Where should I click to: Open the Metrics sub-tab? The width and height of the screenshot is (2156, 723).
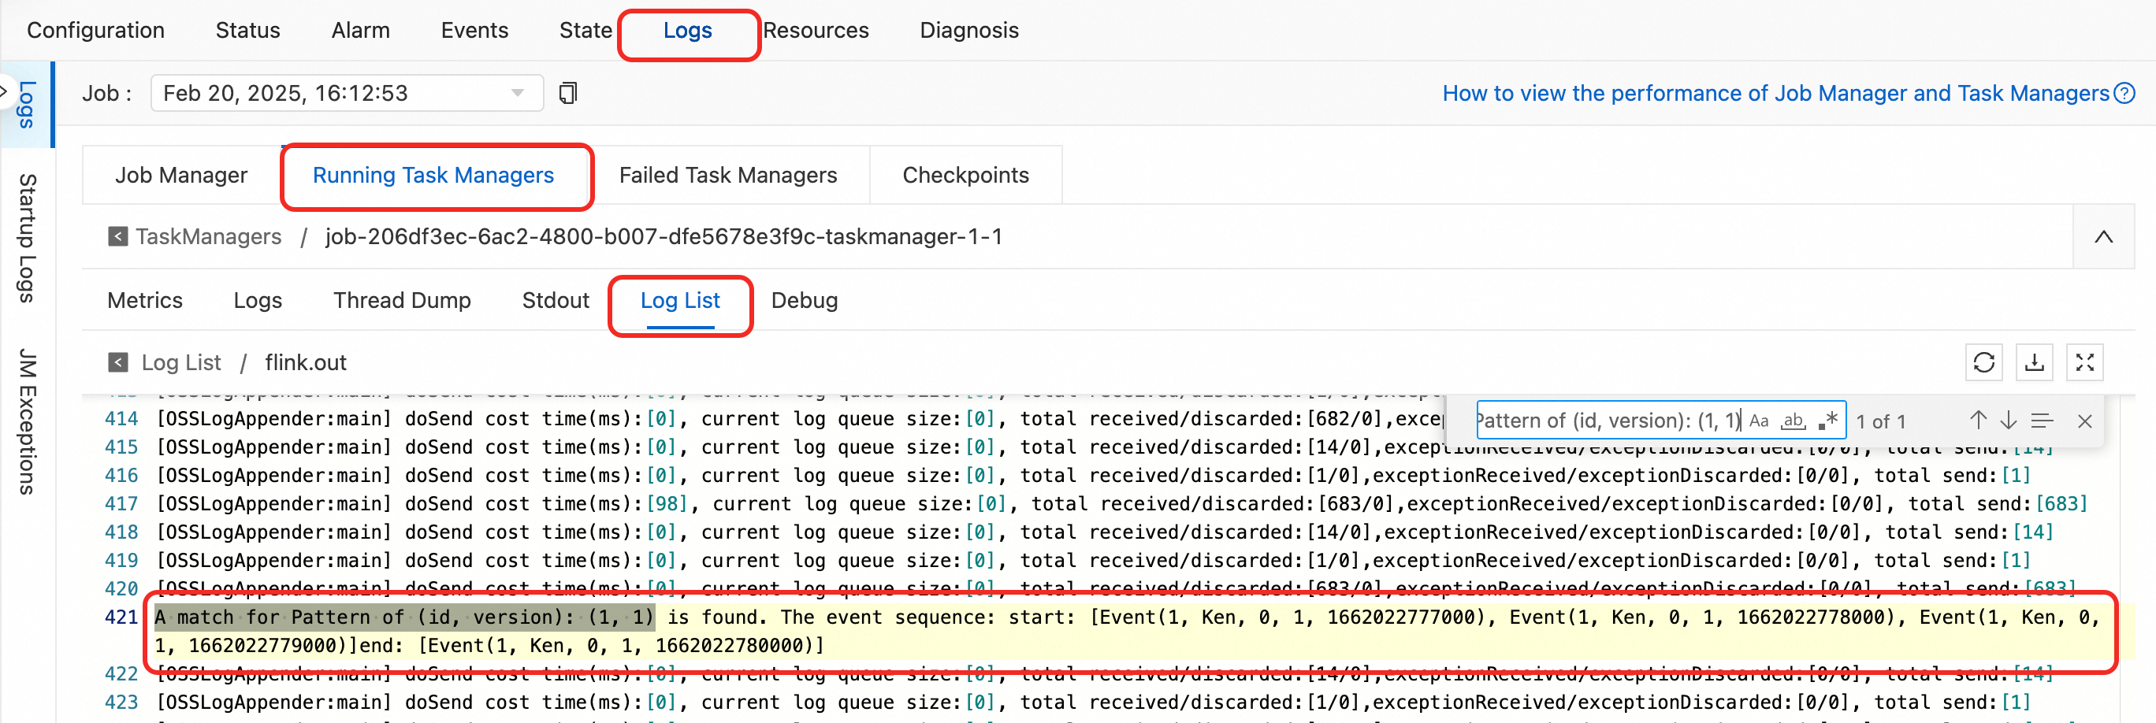(145, 300)
